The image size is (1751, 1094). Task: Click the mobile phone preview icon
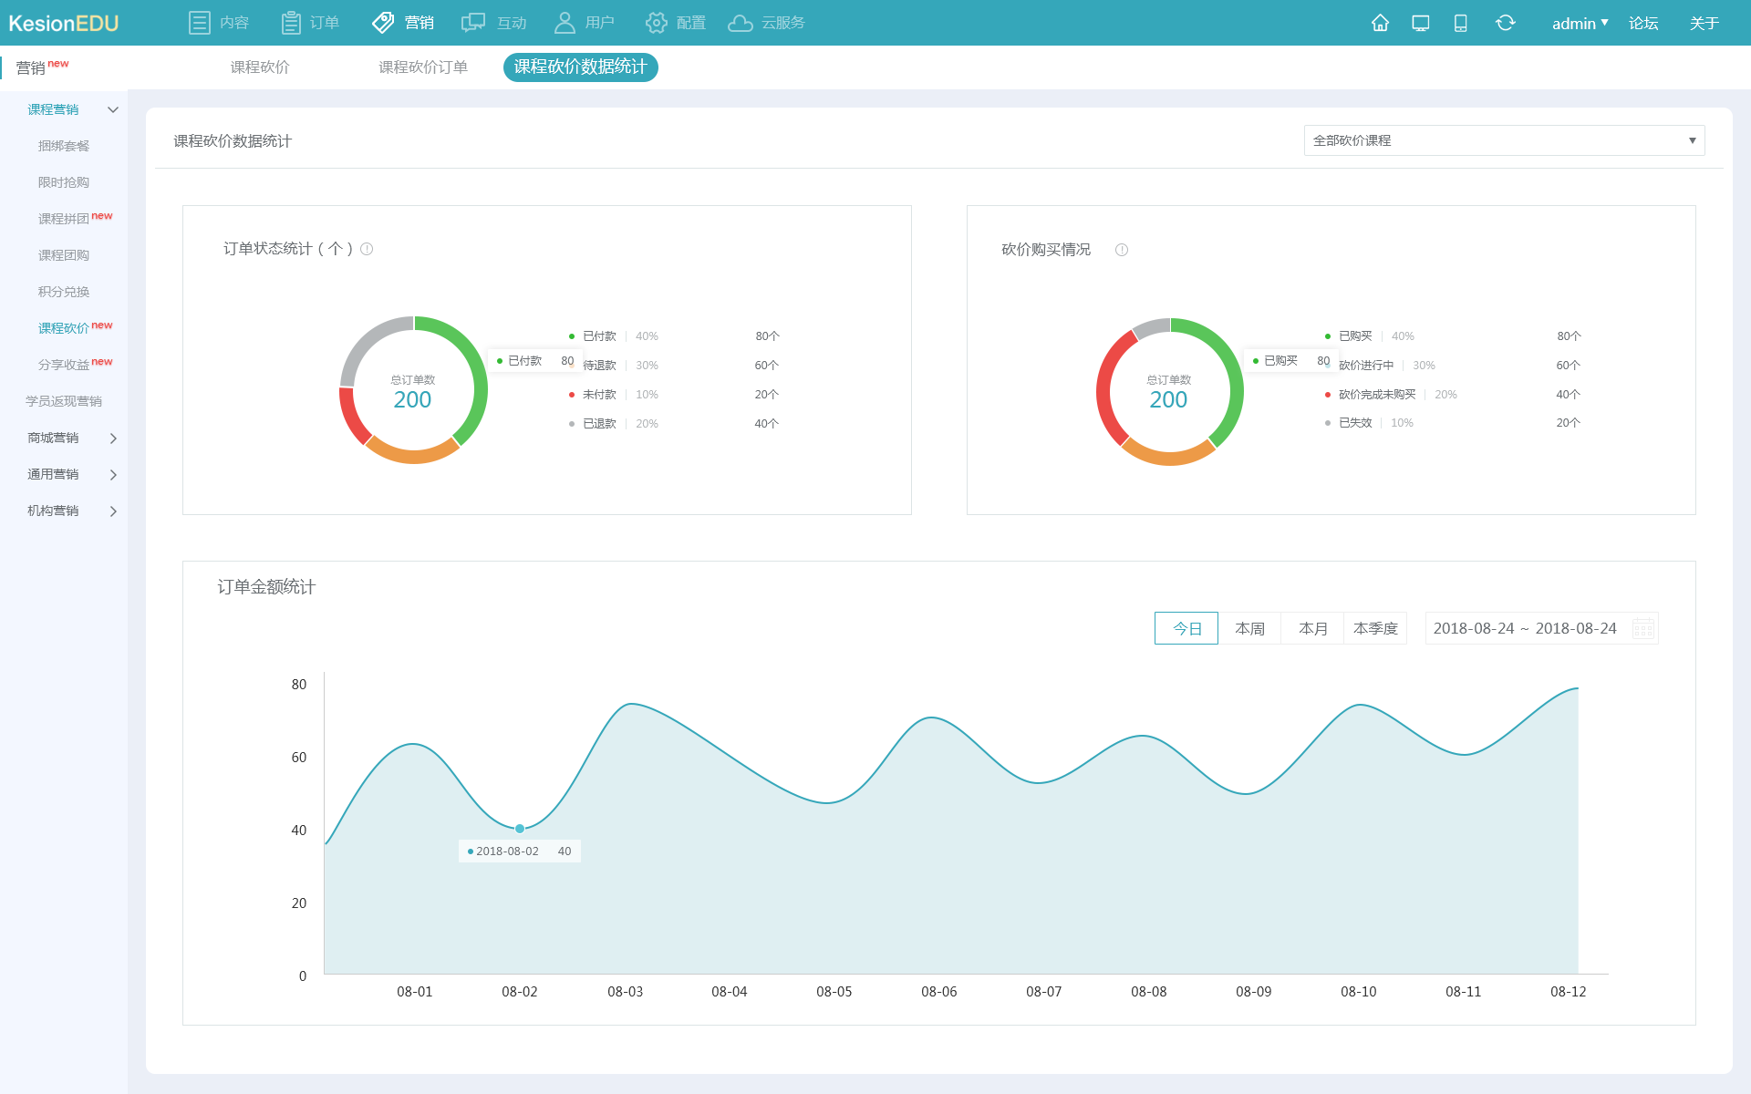1460,23
